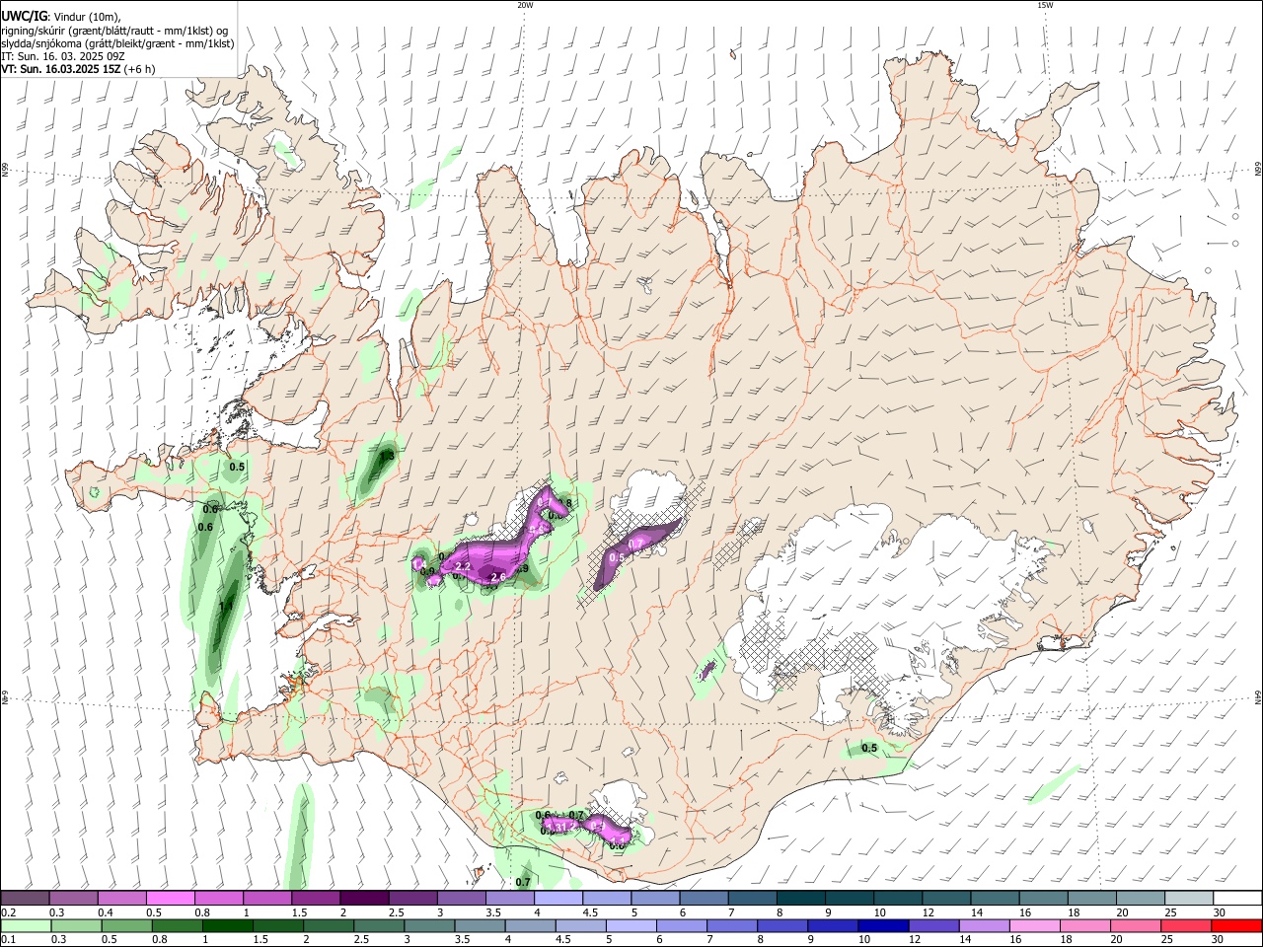This screenshot has height=947, width=1263.
Task: Click the 2.6 value inside the purple snow area
Action: pos(497,577)
